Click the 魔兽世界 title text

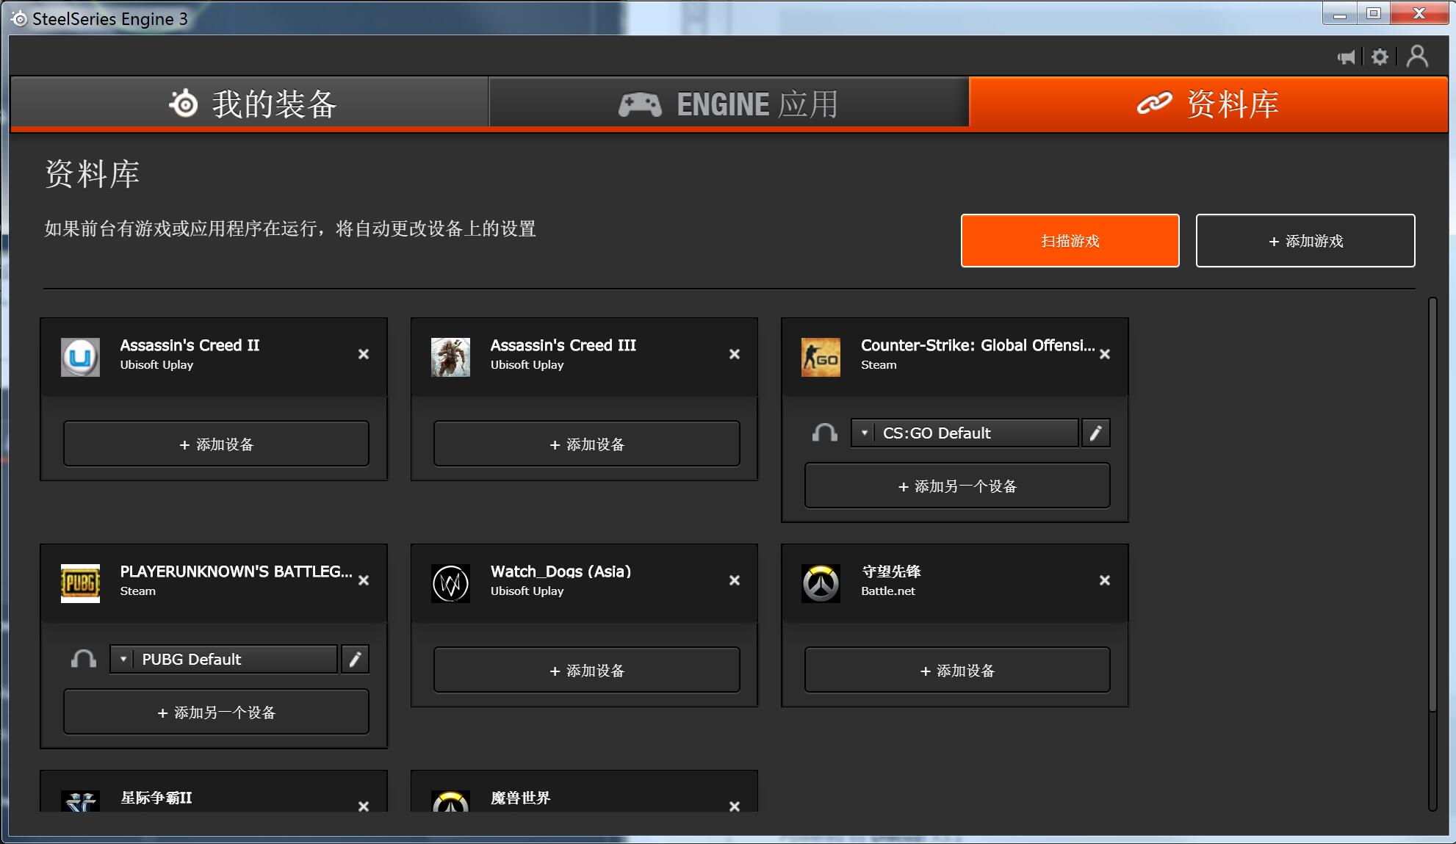(520, 798)
